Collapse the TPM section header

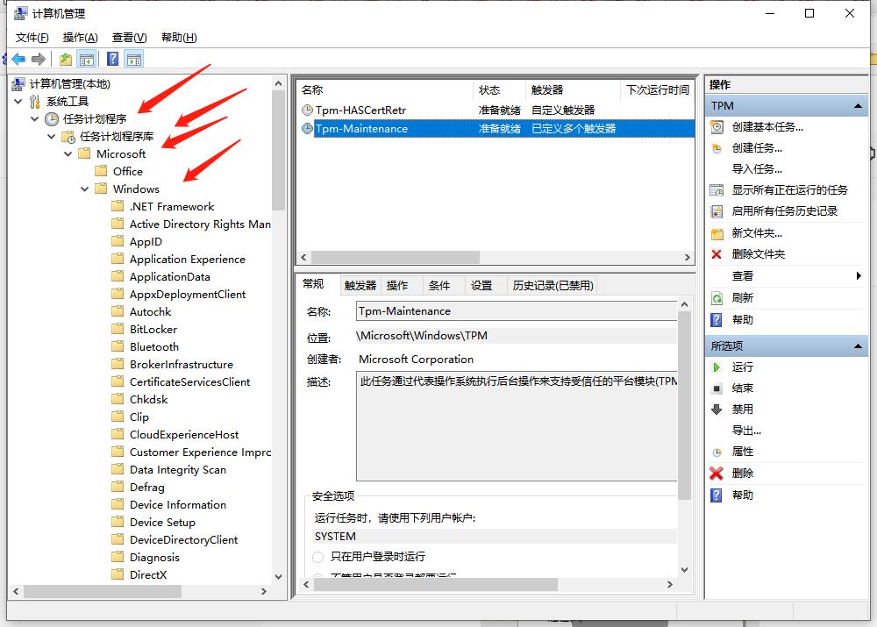[859, 105]
